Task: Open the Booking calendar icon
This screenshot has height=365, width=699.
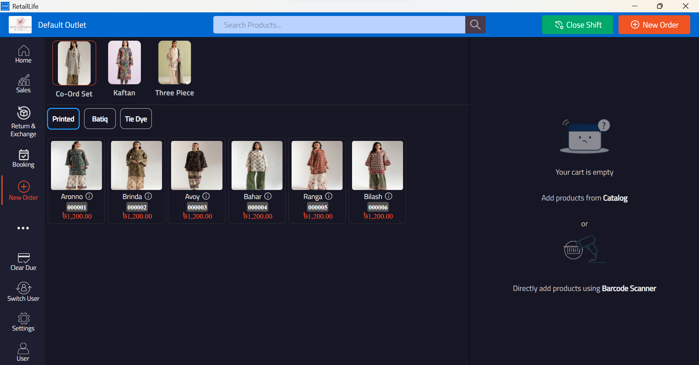Action: click(24, 155)
